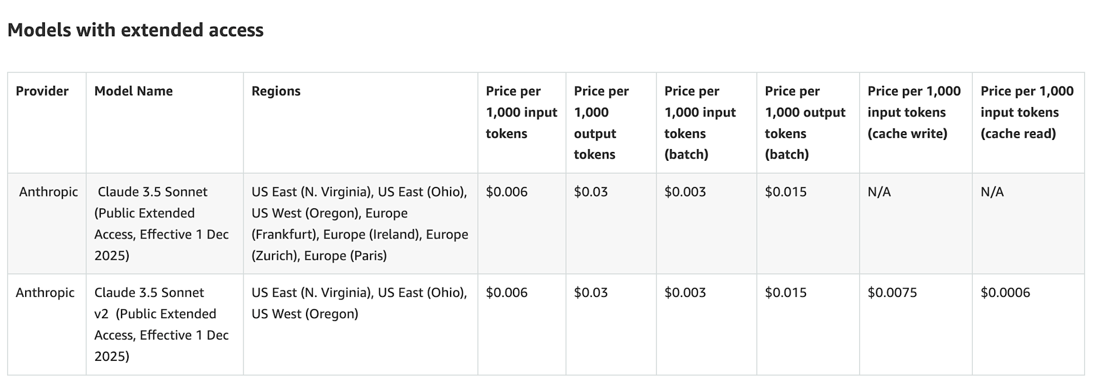
Task: Click the batch input tokens price header
Action: 700,122
